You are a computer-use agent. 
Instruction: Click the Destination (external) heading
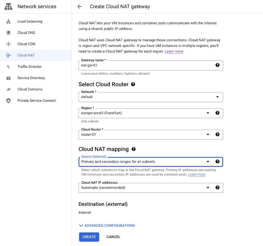pyautogui.click(x=103, y=204)
